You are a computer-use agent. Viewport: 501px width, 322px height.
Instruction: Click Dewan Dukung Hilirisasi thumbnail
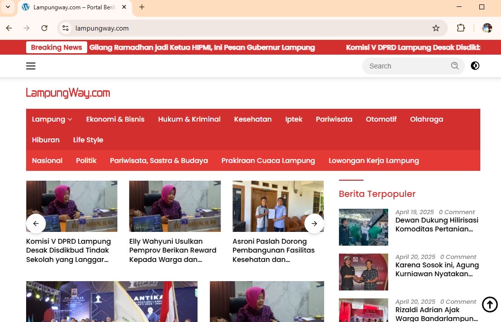[363, 227]
